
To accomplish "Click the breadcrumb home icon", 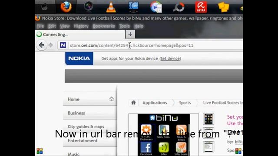I will (133, 103).
